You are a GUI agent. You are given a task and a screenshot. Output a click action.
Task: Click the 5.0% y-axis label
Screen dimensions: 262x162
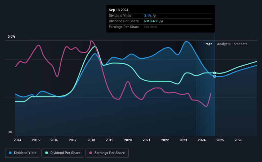(11, 37)
